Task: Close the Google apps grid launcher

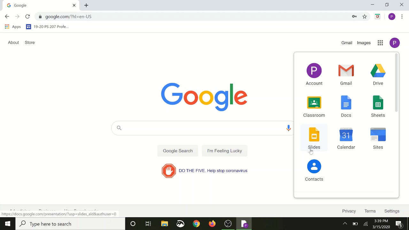Action: click(380, 43)
